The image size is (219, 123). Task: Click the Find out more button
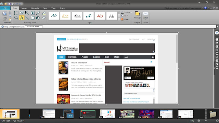(34, 27)
